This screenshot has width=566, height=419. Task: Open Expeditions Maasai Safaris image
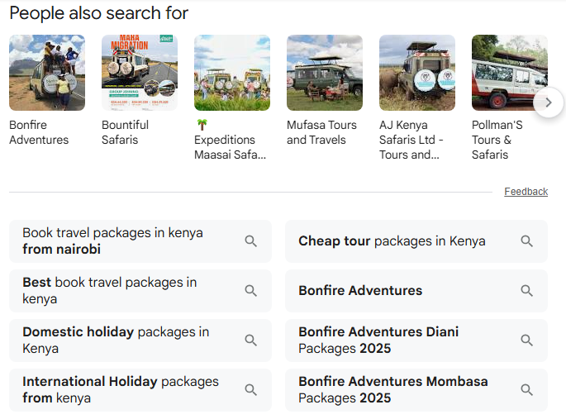(232, 73)
